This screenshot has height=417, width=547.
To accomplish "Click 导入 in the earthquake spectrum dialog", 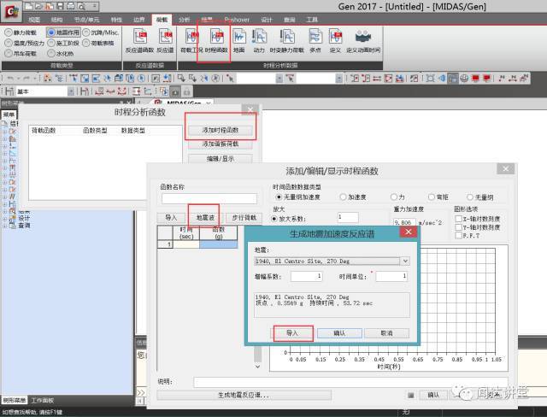I will click(x=292, y=333).
